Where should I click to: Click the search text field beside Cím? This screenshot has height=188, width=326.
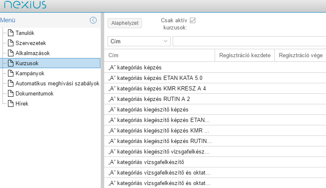click(249, 42)
